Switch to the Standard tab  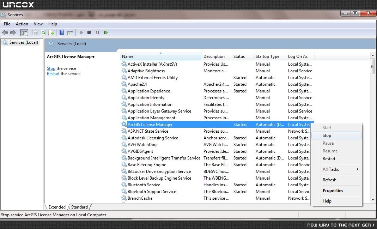pos(79,207)
